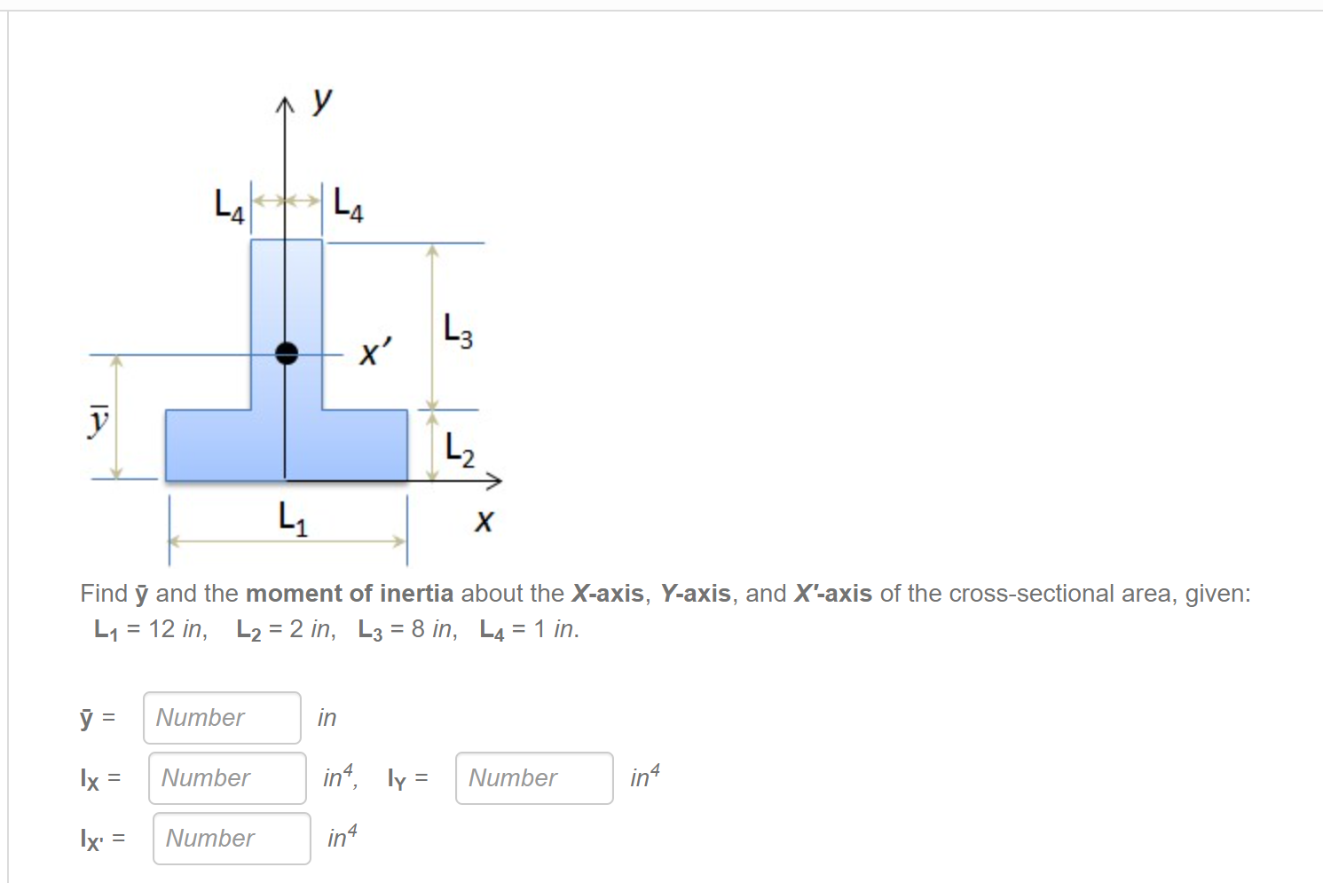This screenshot has width=1323, height=883.
Task: Select the x' axis label
Action: click(374, 354)
